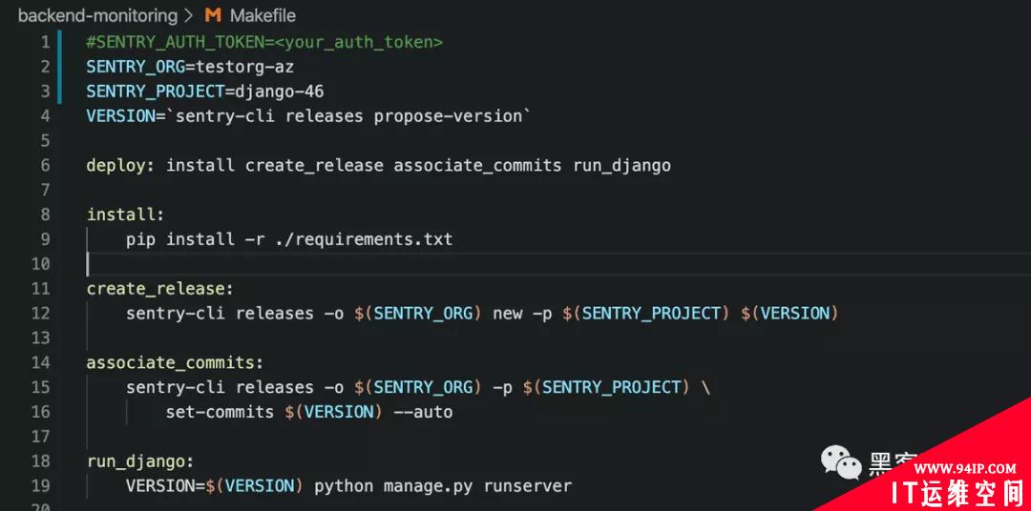Click manage.py on line 19
The height and width of the screenshot is (511, 1031).
click(x=429, y=486)
